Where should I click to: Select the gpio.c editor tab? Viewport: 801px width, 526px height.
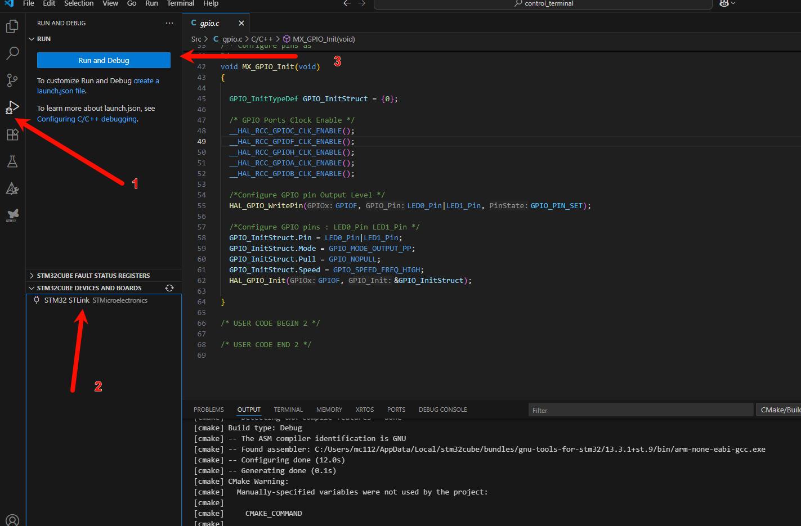click(x=216, y=23)
